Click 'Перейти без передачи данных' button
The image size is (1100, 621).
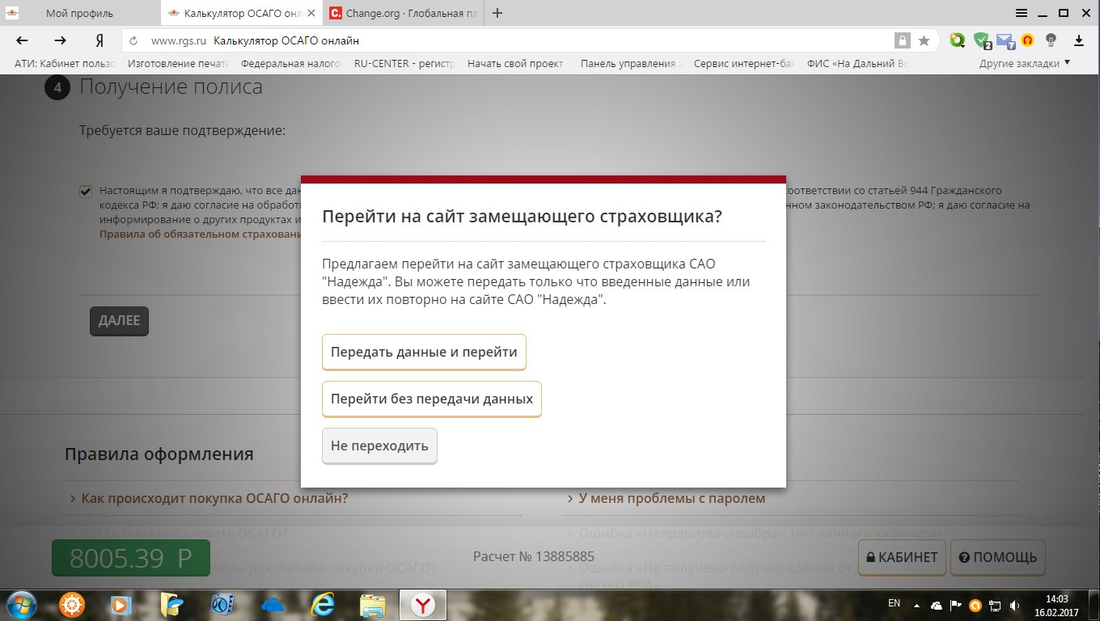pos(432,399)
